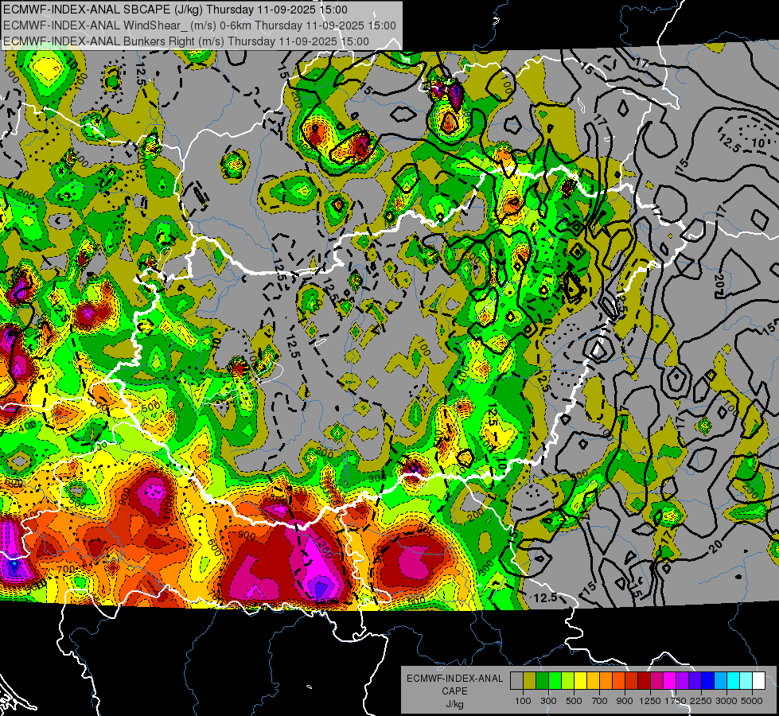Viewport: 779px width, 716px height.
Task: Click the legend unit J/kg
Action: (454, 704)
